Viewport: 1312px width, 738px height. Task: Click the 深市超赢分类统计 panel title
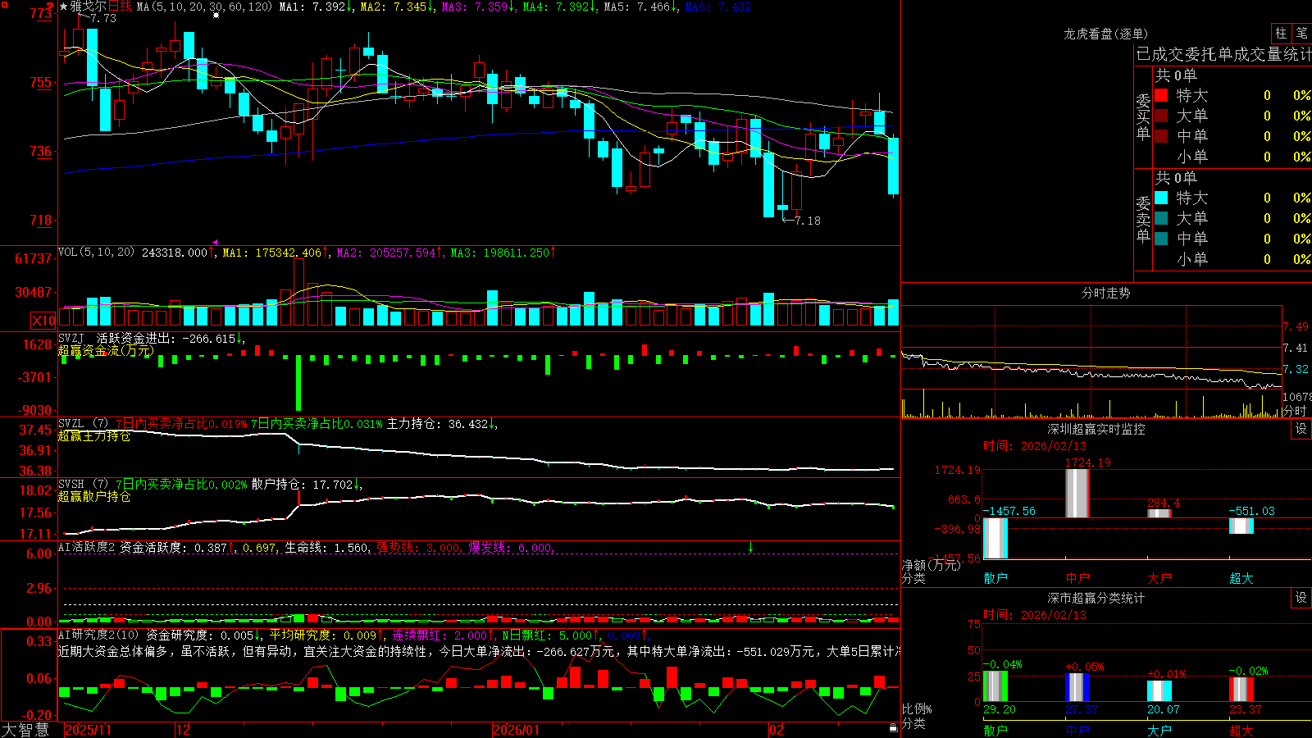[1096, 598]
